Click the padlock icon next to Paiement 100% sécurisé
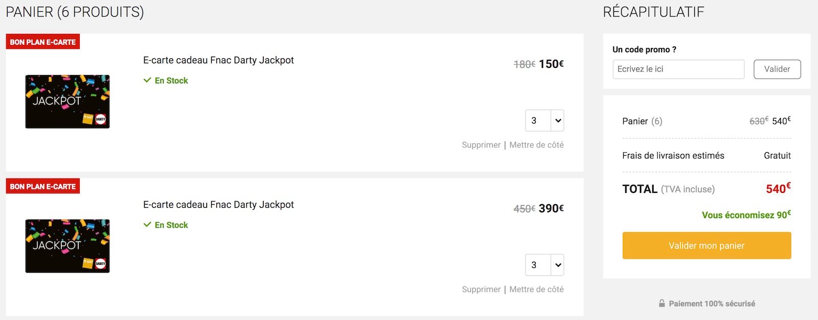Image resolution: width=818 pixels, height=320 pixels. (x=662, y=303)
